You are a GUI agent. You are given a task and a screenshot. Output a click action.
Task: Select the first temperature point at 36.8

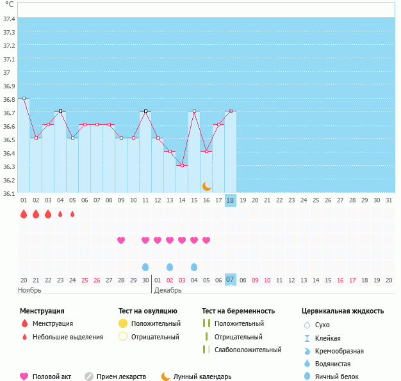tap(24, 98)
